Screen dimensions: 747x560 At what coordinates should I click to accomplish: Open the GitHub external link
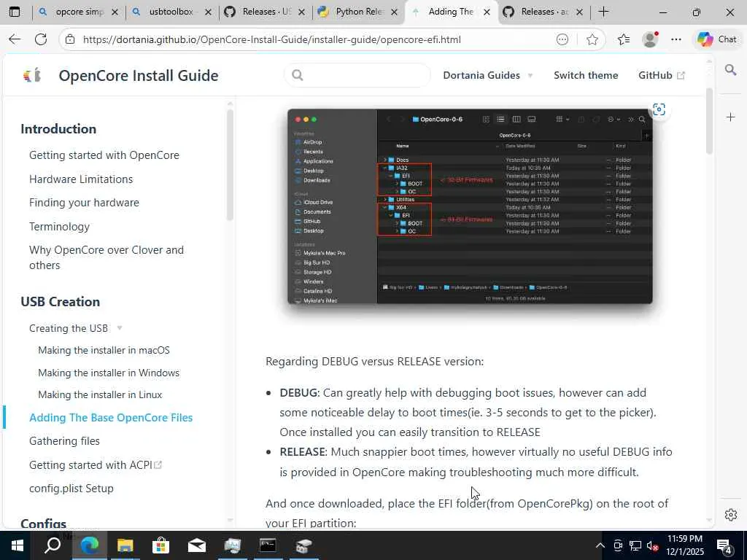pos(661,75)
